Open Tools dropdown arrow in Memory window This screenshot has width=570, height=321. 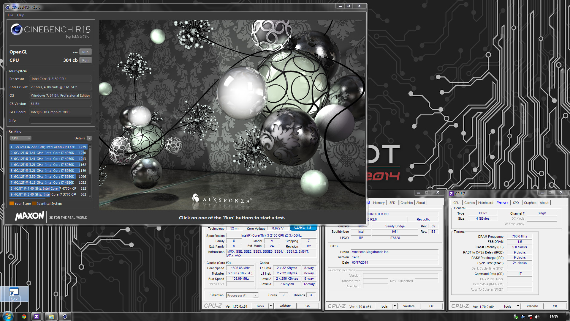pos(518,306)
